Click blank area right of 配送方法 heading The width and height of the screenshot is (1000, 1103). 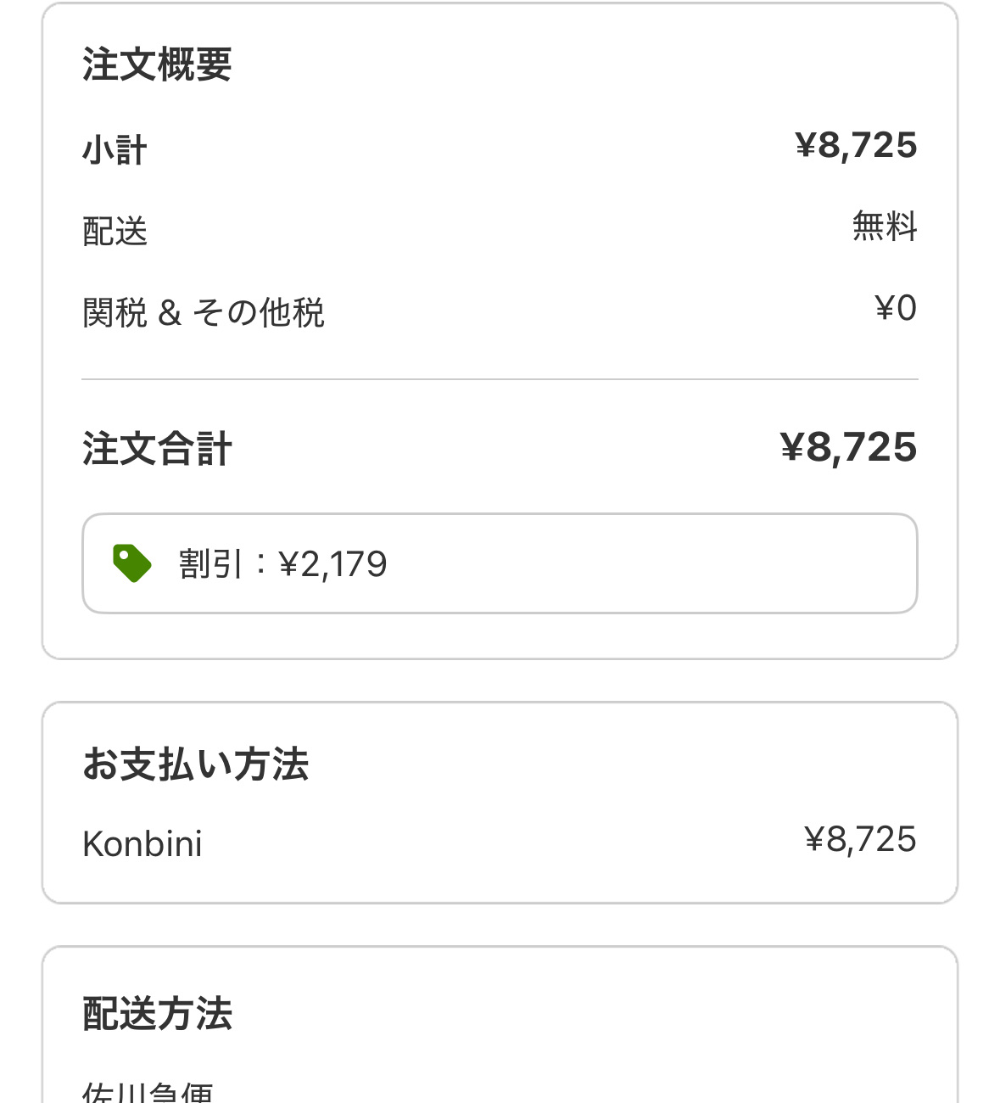pyautogui.click(x=594, y=1014)
